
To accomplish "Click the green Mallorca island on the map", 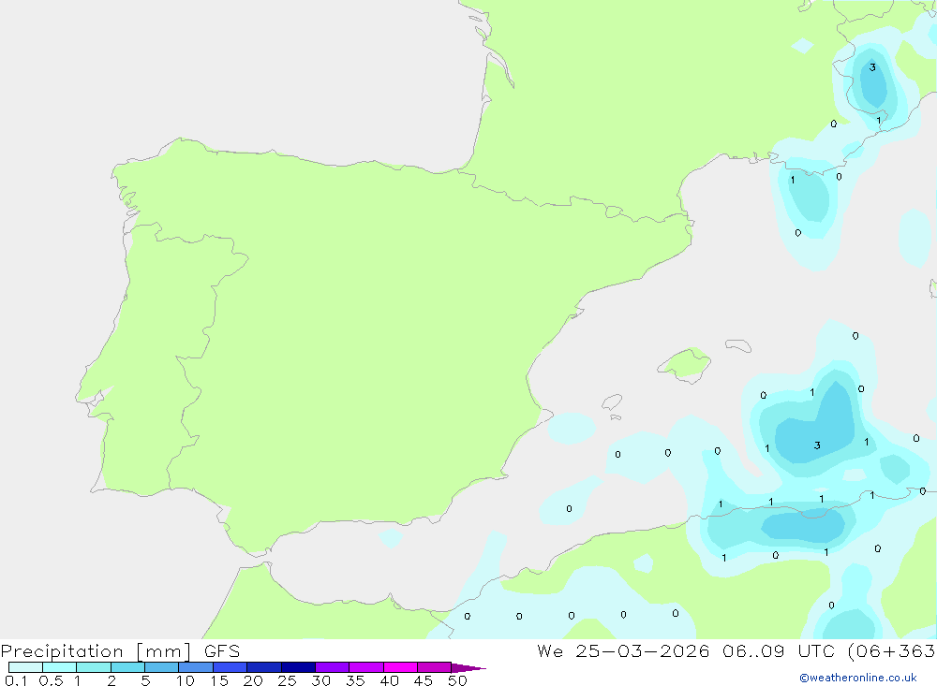I will click(x=685, y=364).
